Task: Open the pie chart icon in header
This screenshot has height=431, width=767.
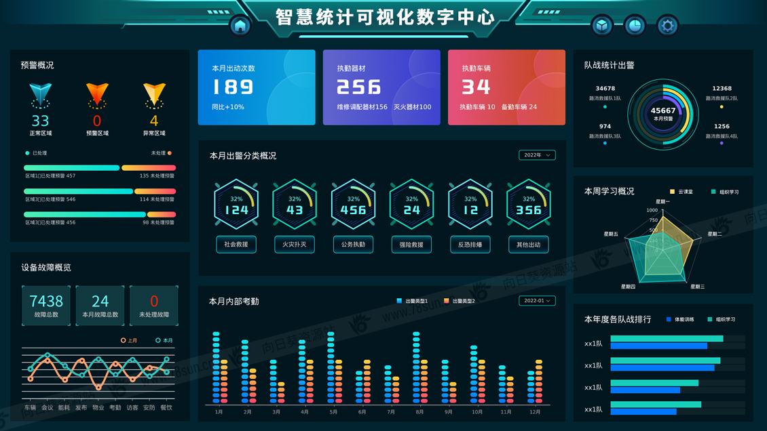Action: pos(635,26)
